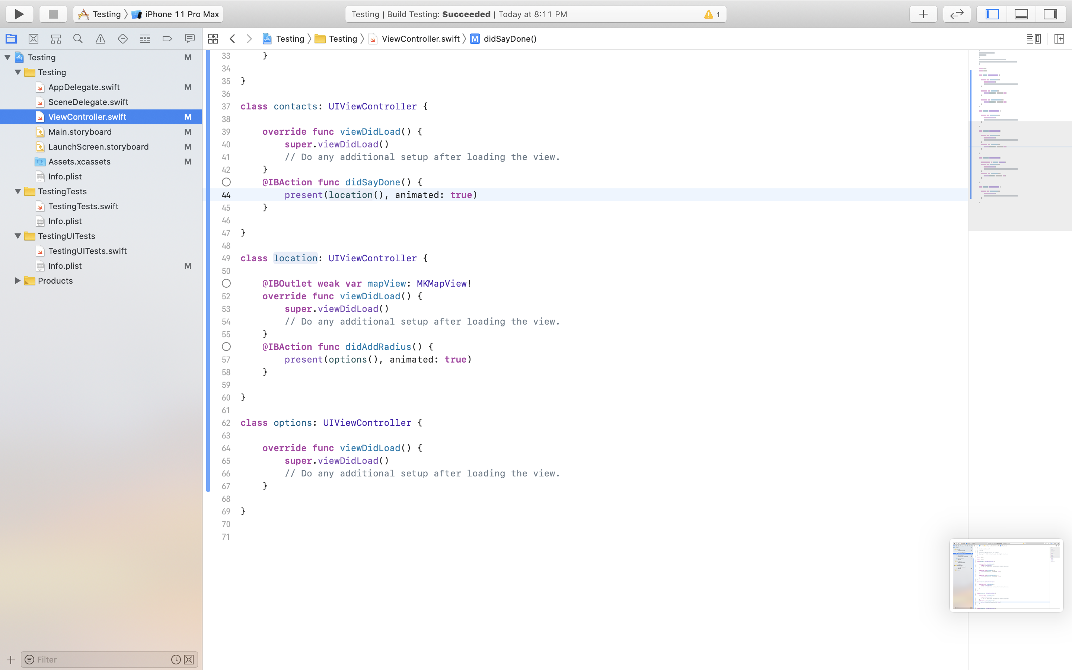This screenshot has width=1072, height=670.
Task: Open the Breakpoint navigator icon
Action: [x=167, y=39]
